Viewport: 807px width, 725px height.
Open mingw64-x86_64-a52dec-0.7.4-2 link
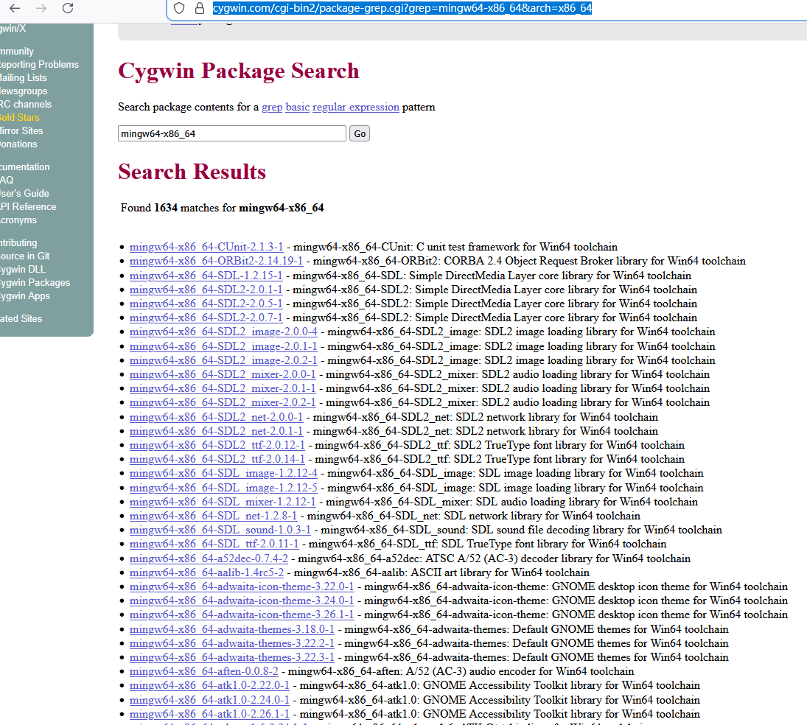click(x=209, y=558)
